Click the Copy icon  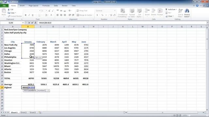pyautogui.click(x=9, y=13)
